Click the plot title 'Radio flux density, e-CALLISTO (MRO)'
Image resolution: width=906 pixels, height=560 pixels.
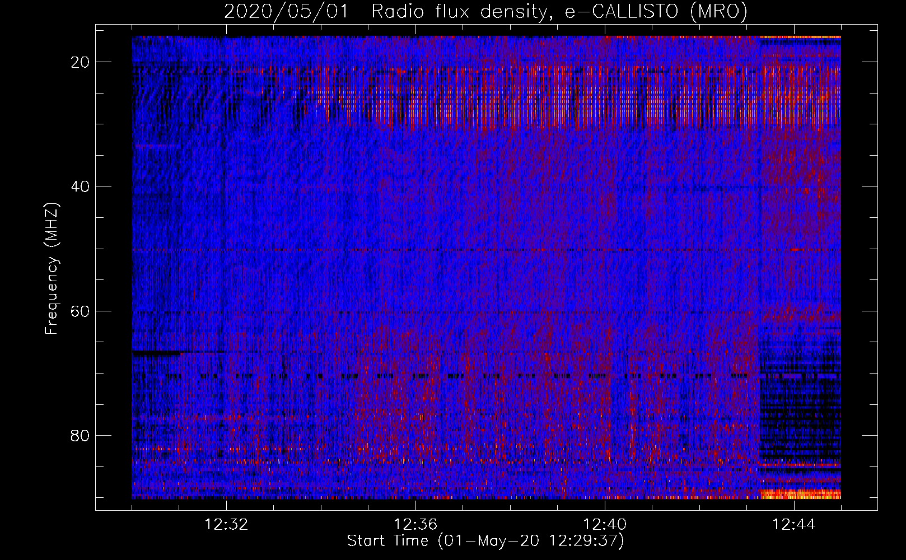[559, 11]
